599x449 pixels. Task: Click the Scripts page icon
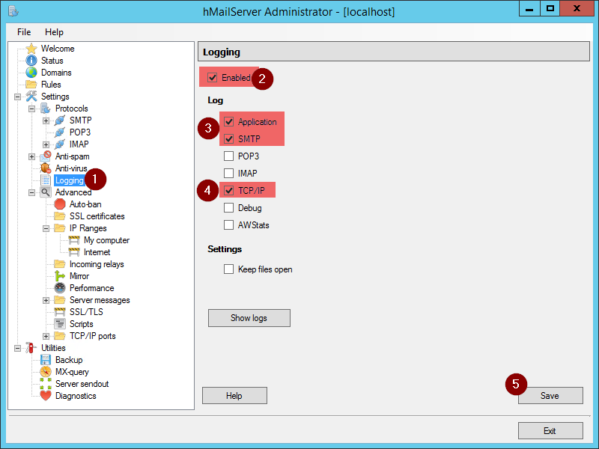(x=60, y=324)
